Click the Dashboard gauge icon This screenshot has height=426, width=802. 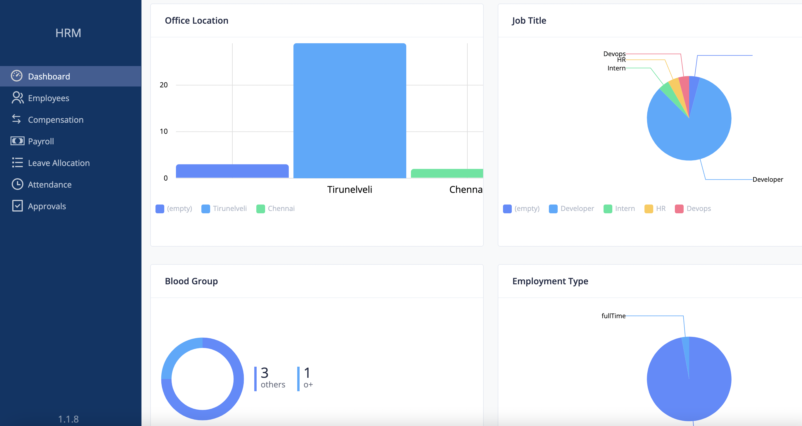point(16,76)
